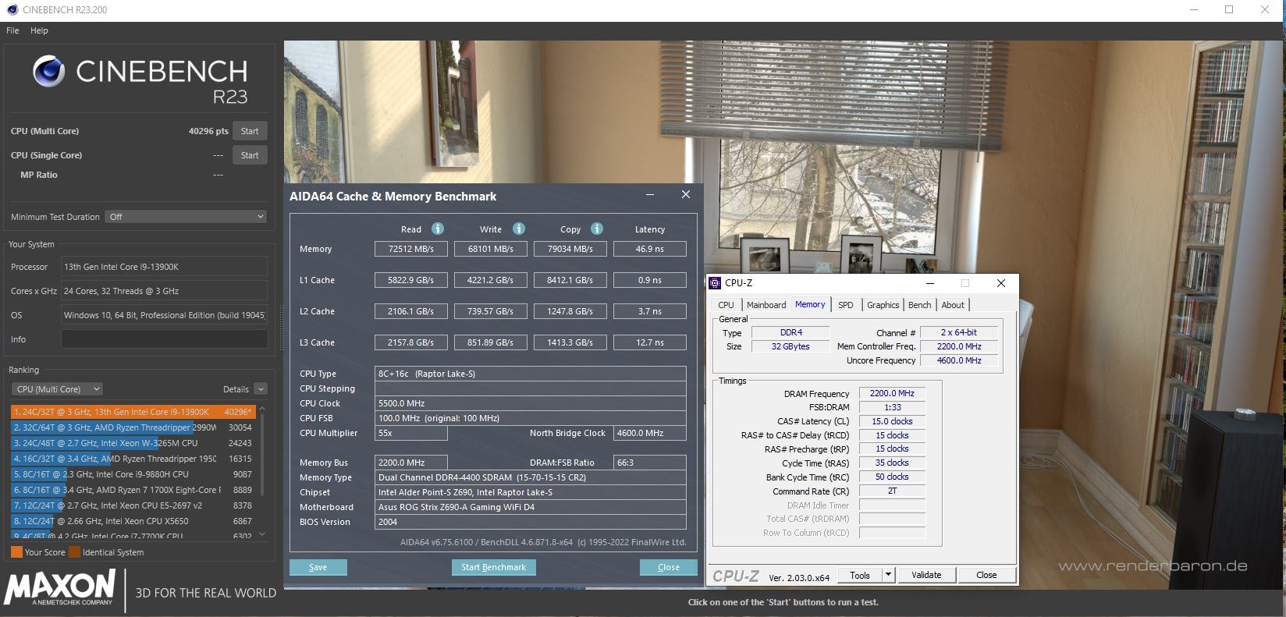Screen dimensions: 1286x617
Task: Expand the ranking Details dropdown arrow
Action: [261, 389]
